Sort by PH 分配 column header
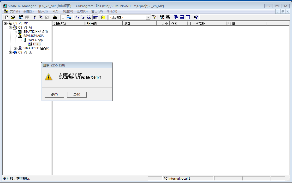The image size is (292, 183). point(104,24)
